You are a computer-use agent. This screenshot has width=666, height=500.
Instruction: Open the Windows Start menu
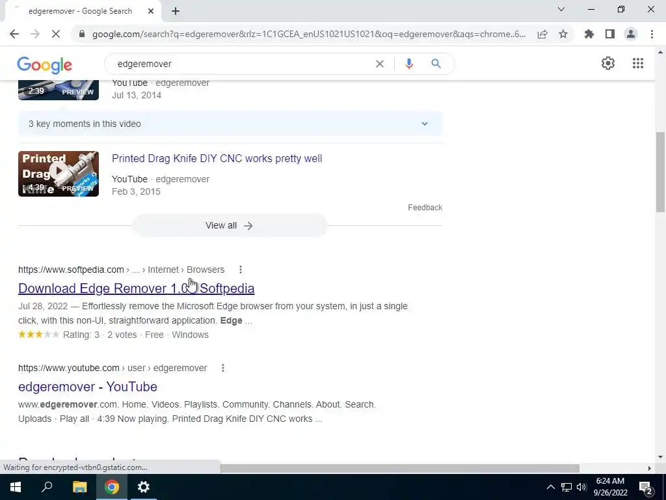[16, 487]
